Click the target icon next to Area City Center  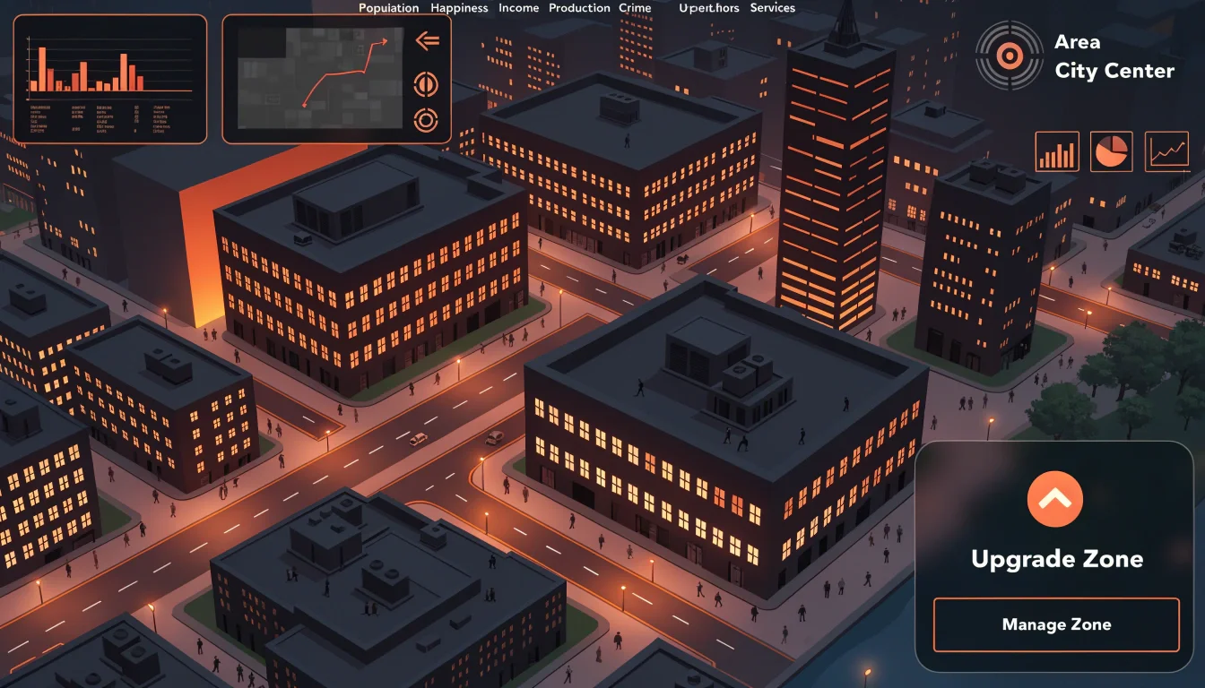click(1009, 56)
